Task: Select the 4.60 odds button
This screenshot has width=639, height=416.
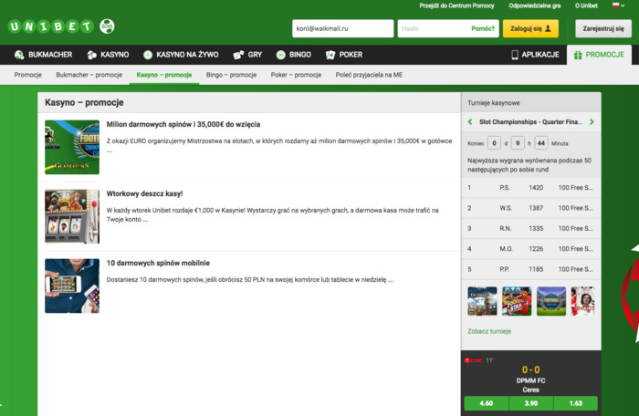Action: pos(487,403)
